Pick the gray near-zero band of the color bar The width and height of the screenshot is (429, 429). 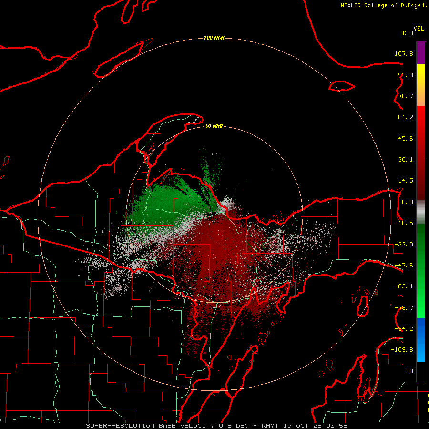coord(421,212)
